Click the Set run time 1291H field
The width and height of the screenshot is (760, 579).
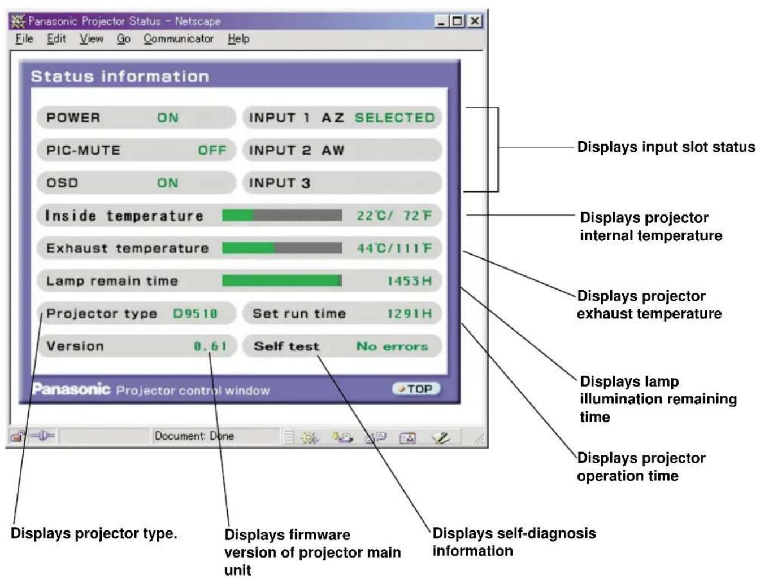point(342,313)
